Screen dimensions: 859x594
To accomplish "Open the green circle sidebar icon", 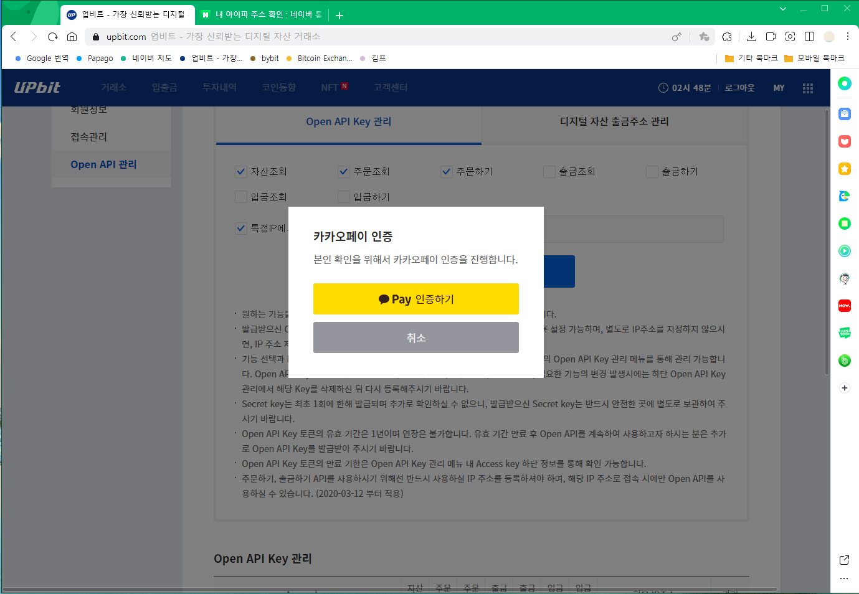I will (x=845, y=83).
